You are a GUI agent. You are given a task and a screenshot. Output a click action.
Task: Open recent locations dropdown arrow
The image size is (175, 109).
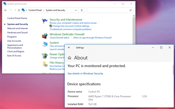tap(15, 10)
